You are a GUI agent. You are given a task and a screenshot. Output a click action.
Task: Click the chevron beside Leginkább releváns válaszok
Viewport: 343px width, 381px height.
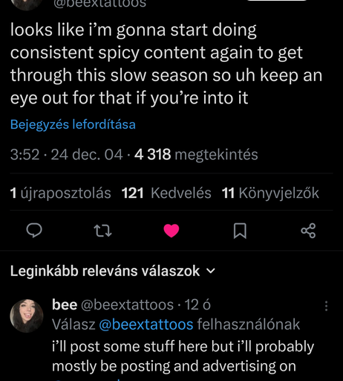[x=211, y=271]
